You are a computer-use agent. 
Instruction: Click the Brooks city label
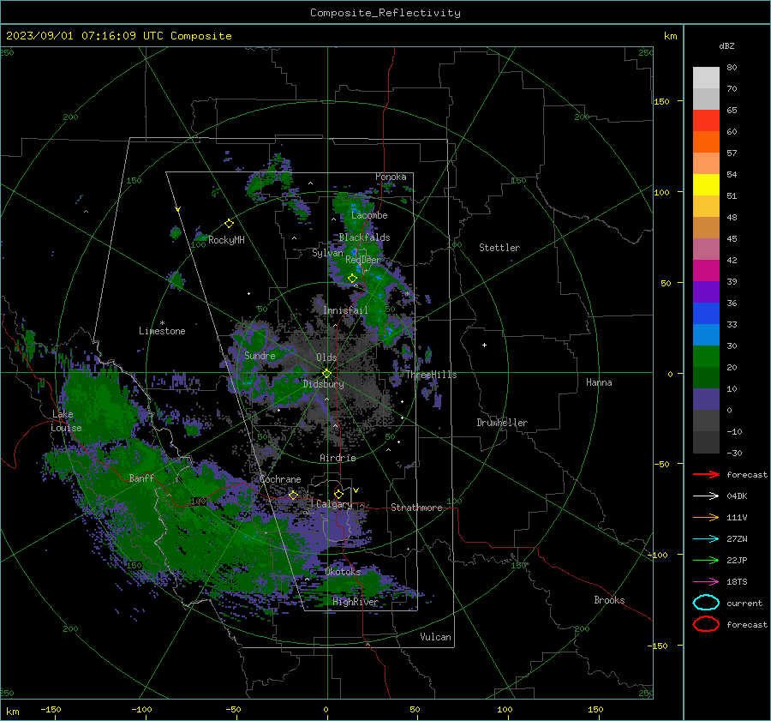pyautogui.click(x=609, y=600)
